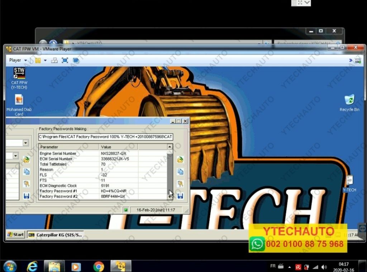Click the left-panel open file icon
The image size is (367, 272).
[27, 159]
